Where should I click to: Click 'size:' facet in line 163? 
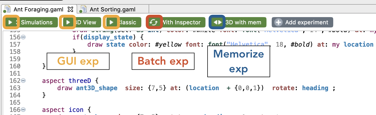(135, 88)
